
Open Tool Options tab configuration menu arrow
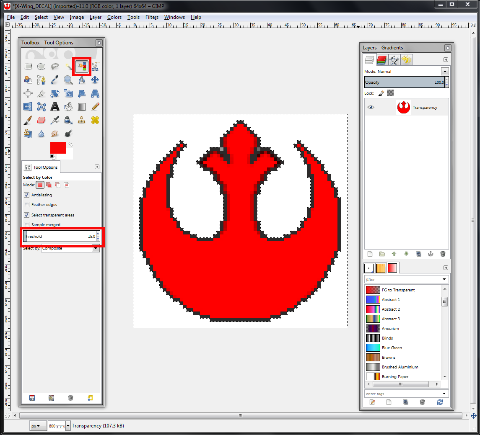tap(97, 167)
